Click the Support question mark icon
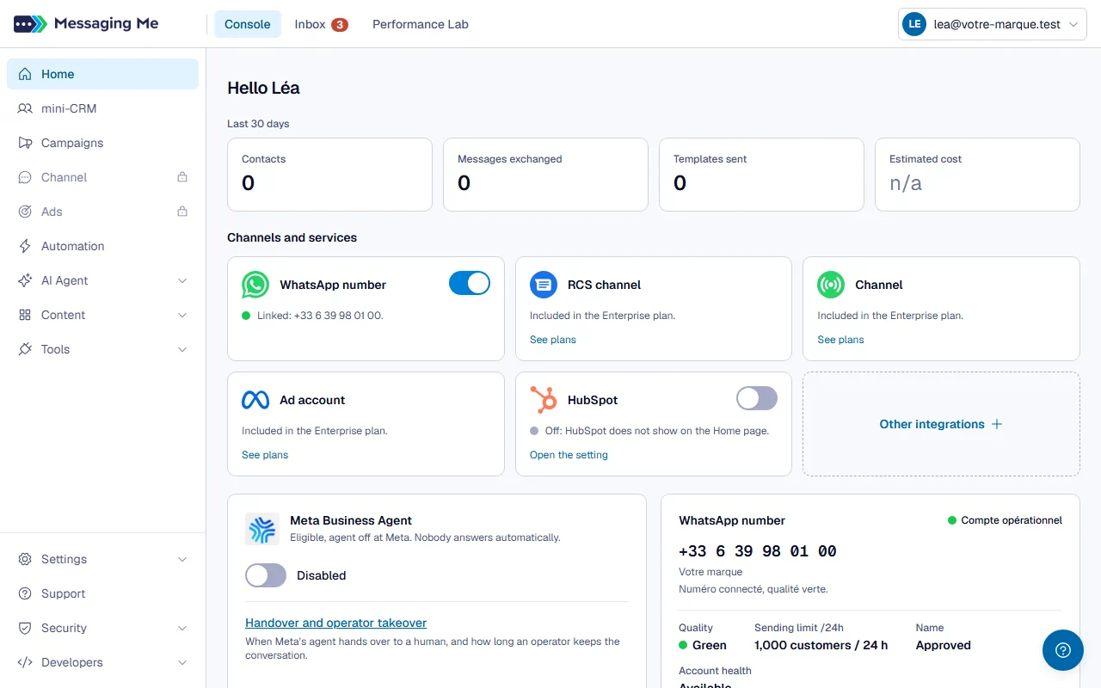This screenshot has height=688, width=1101. coord(25,593)
